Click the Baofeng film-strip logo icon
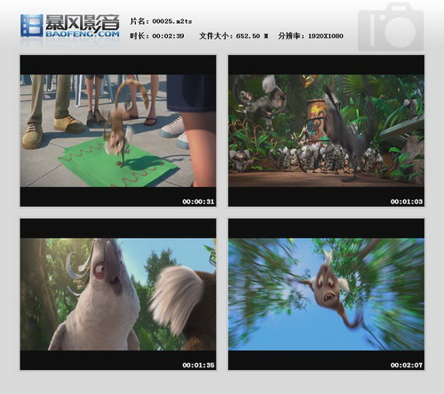The height and width of the screenshot is (394, 444). pos(32,26)
